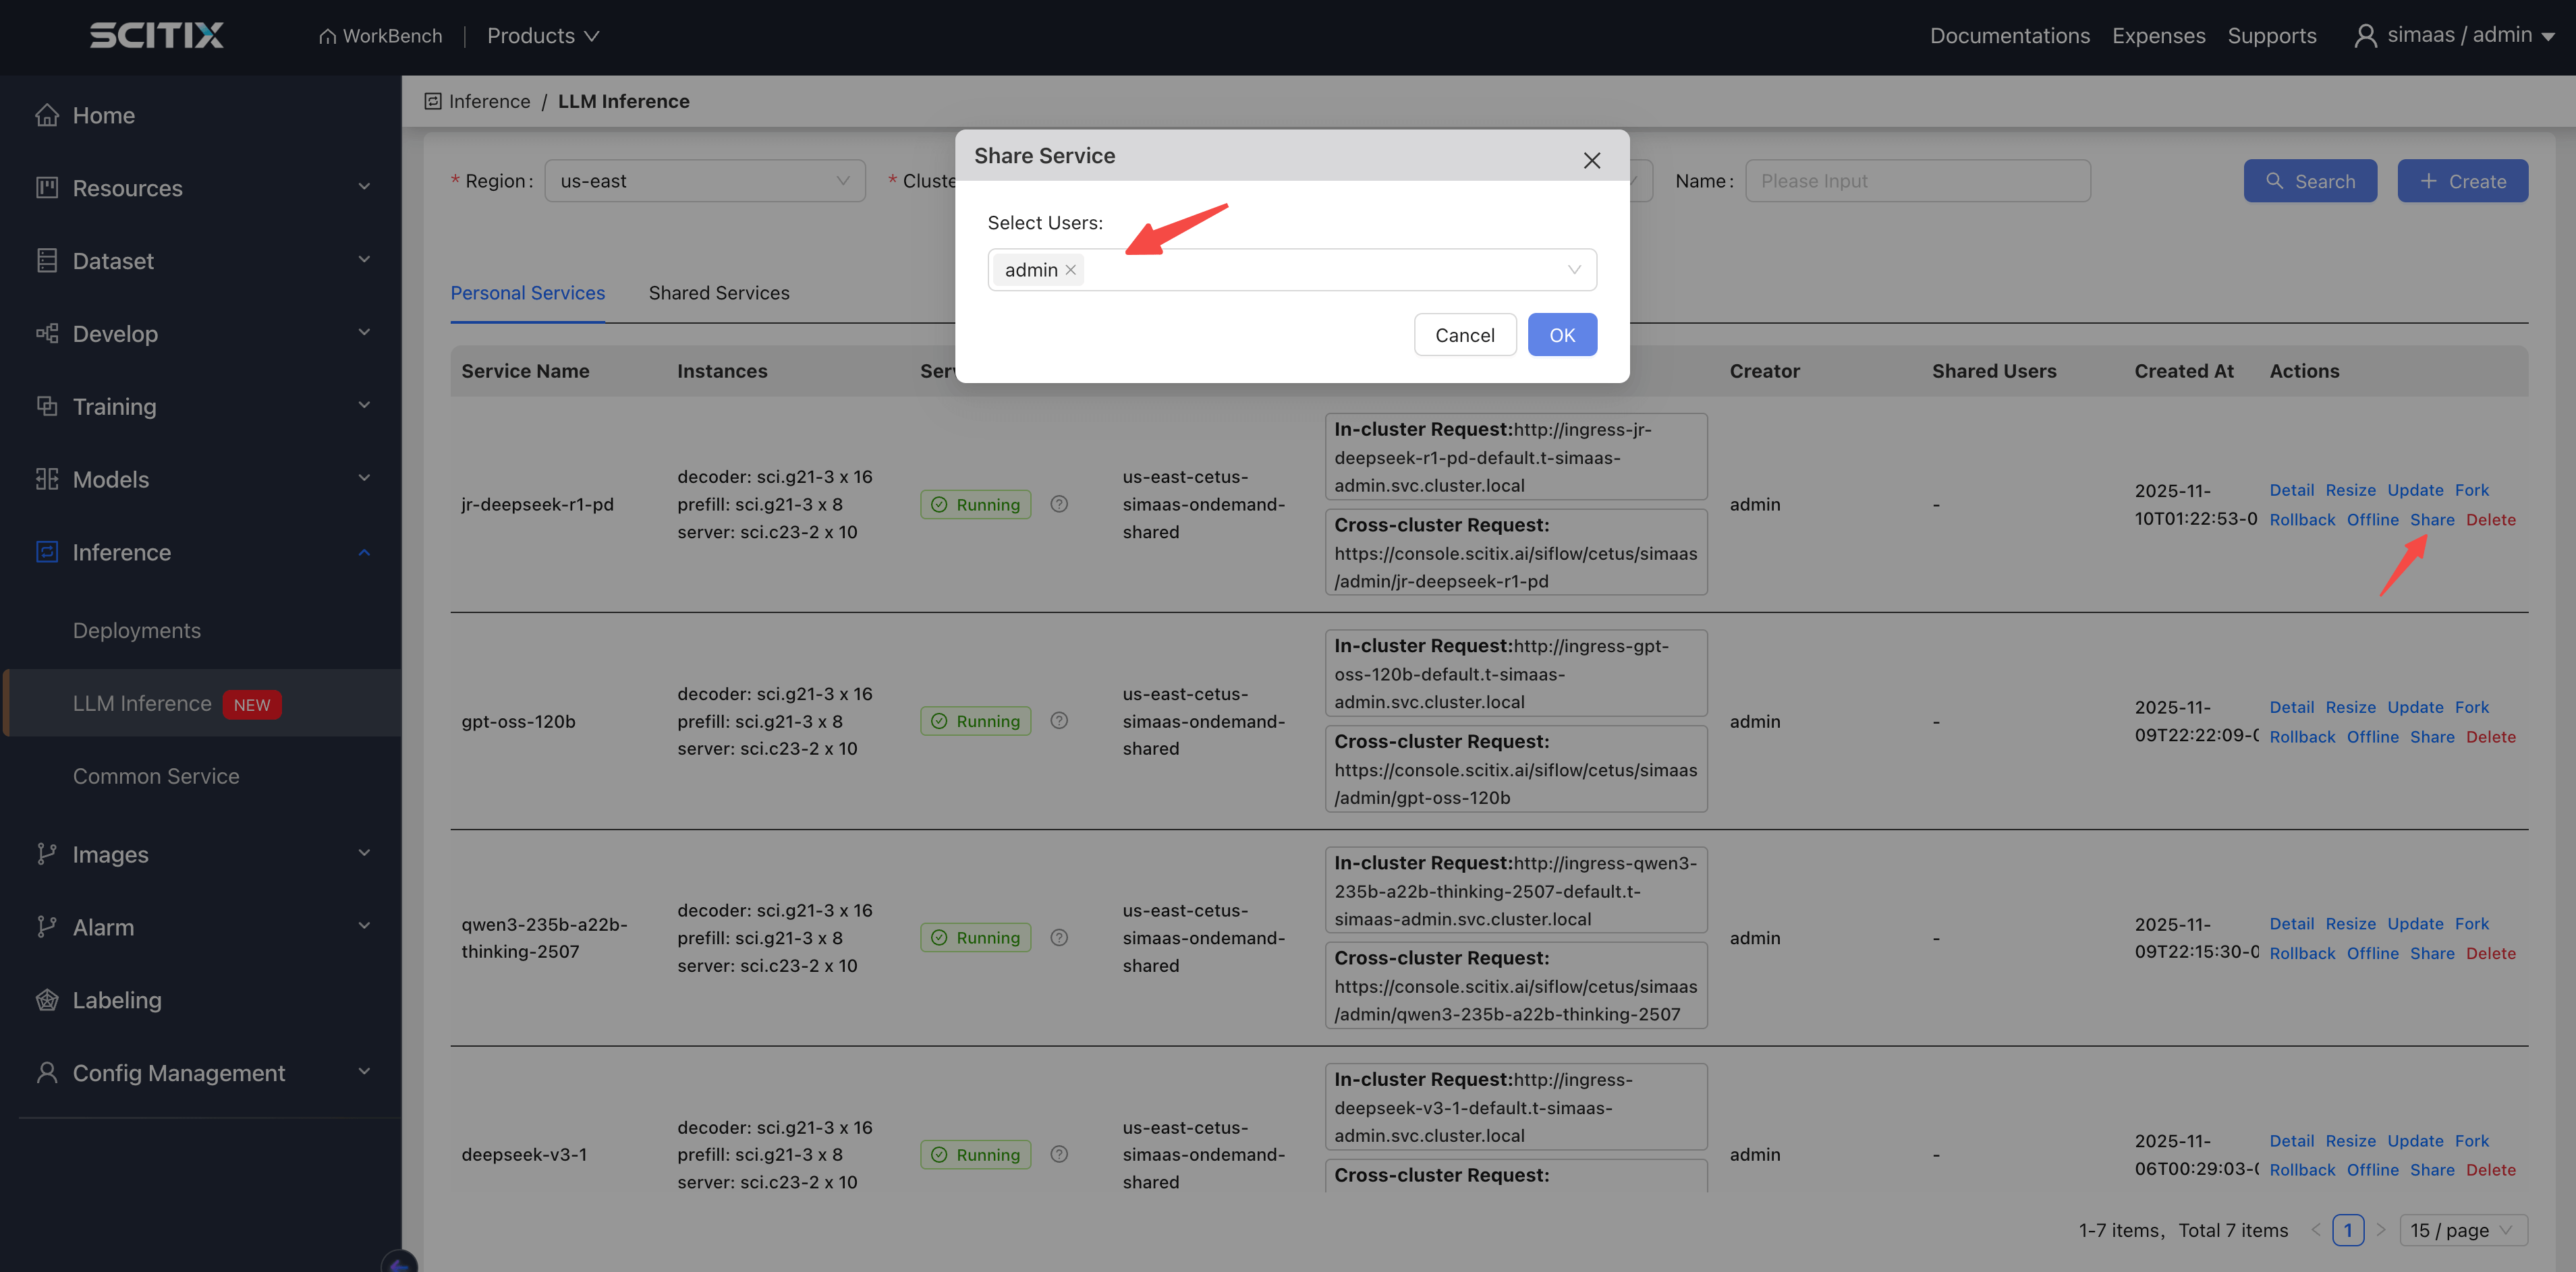2576x1272 pixels.
Task: Switch to the Shared Services tab
Action: coord(719,293)
